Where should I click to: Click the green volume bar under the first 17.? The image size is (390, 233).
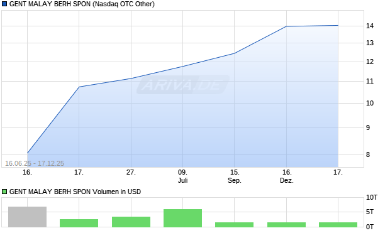pos(79,223)
